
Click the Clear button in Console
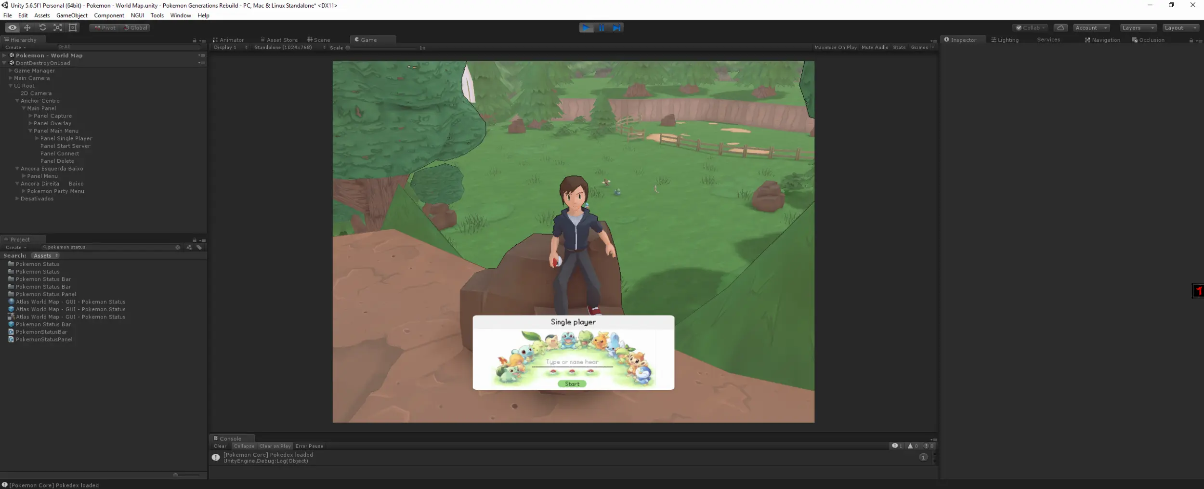[220, 446]
